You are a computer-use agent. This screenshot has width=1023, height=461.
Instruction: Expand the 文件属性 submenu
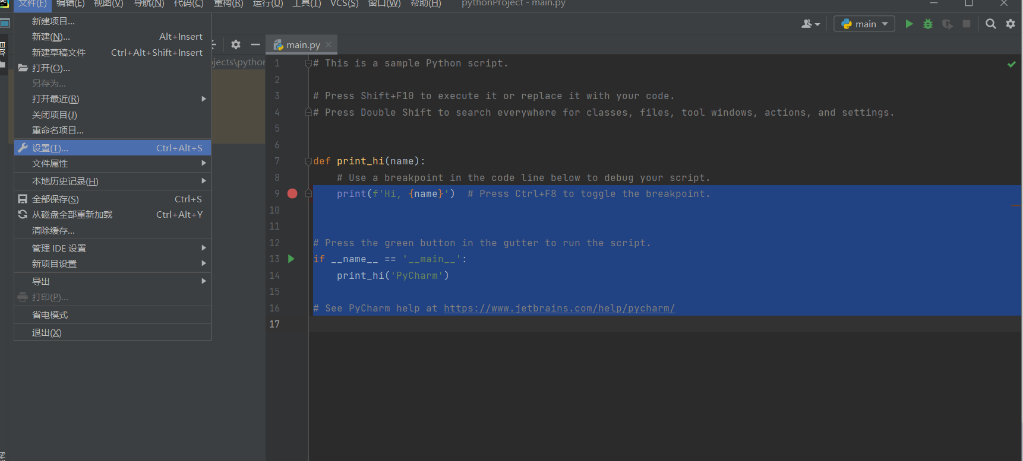tap(113, 163)
